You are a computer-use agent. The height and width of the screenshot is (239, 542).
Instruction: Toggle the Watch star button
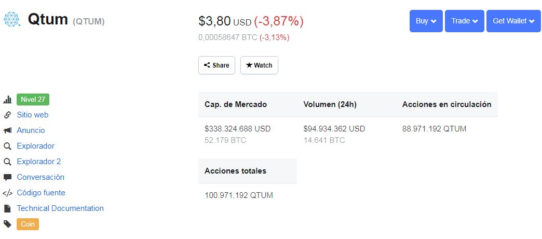coord(259,65)
